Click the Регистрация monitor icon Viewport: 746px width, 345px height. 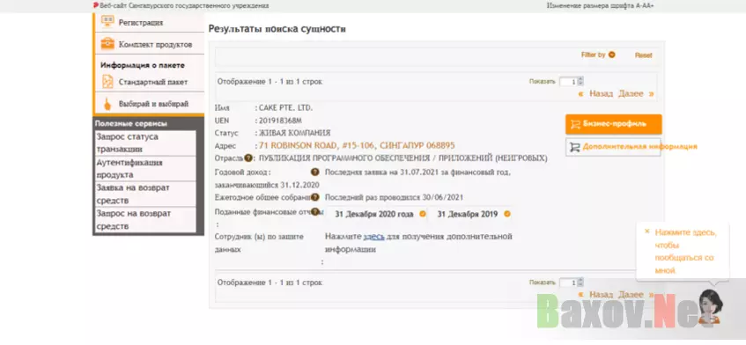(x=107, y=22)
